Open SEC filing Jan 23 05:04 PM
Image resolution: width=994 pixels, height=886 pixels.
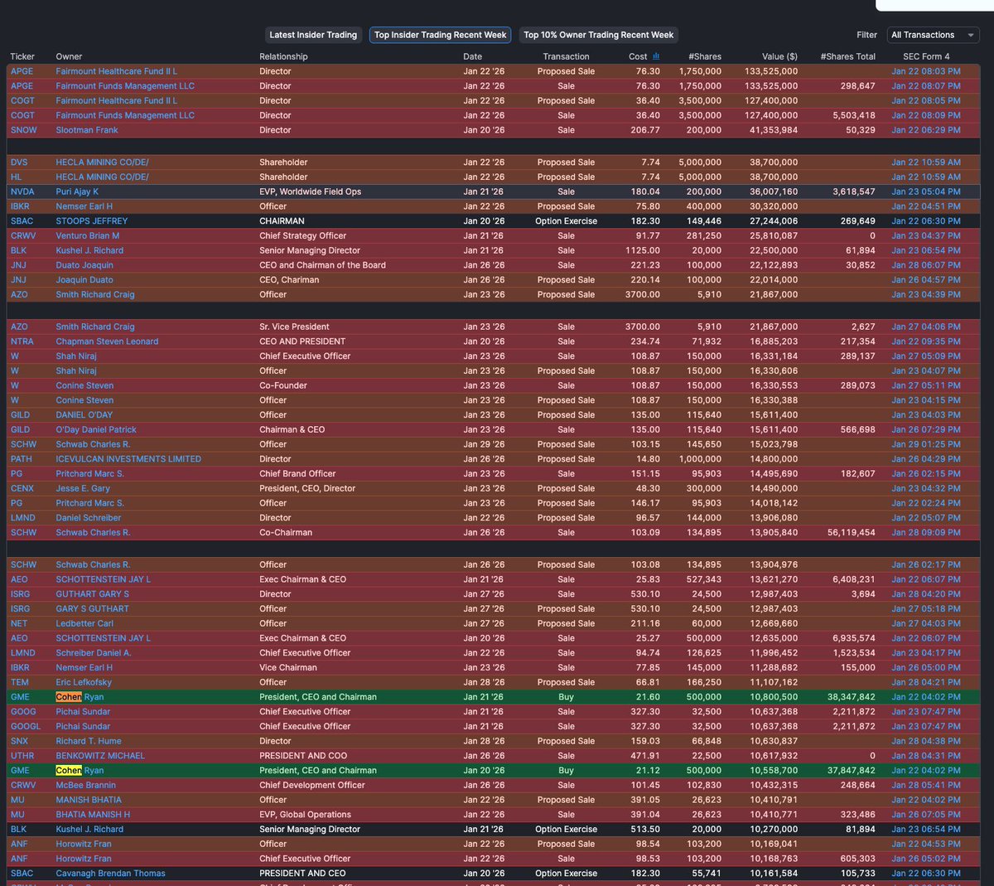(x=926, y=191)
